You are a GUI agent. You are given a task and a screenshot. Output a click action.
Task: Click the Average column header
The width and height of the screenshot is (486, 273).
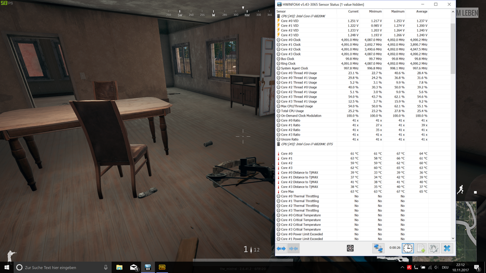422,11
